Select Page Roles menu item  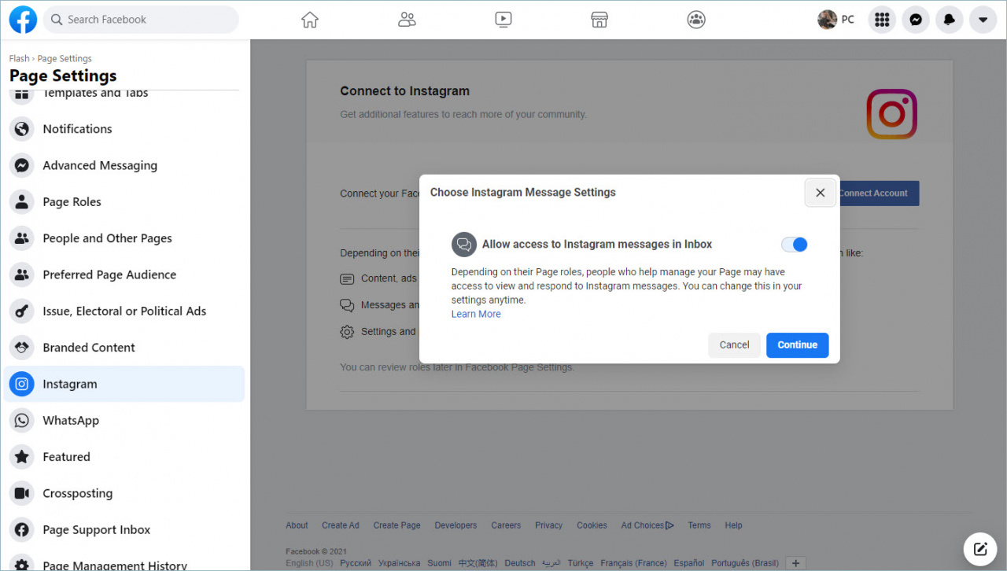click(x=124, y=202)
